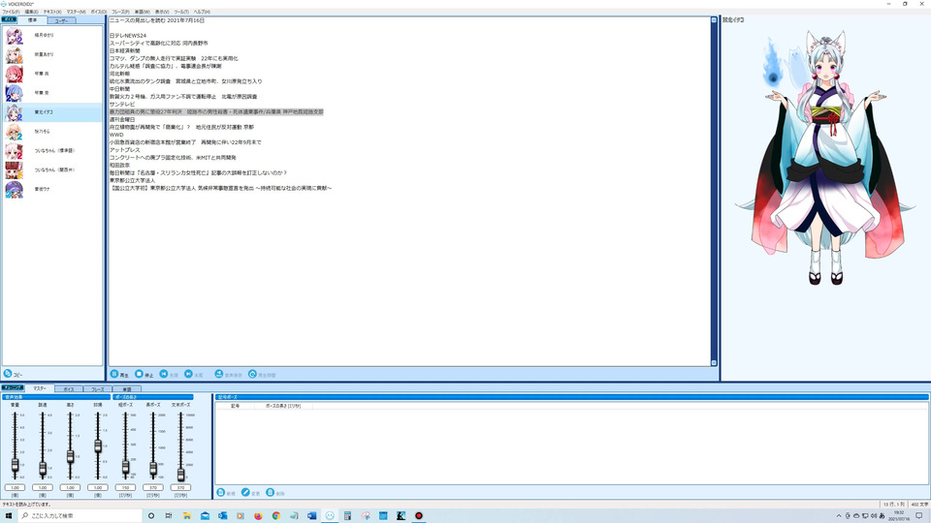Click the 短ポーズ slider handle
The height and width of the screenshot is (523, 931).
[x=125, y=468]
